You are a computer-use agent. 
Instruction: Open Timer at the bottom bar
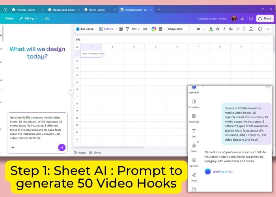95,153
